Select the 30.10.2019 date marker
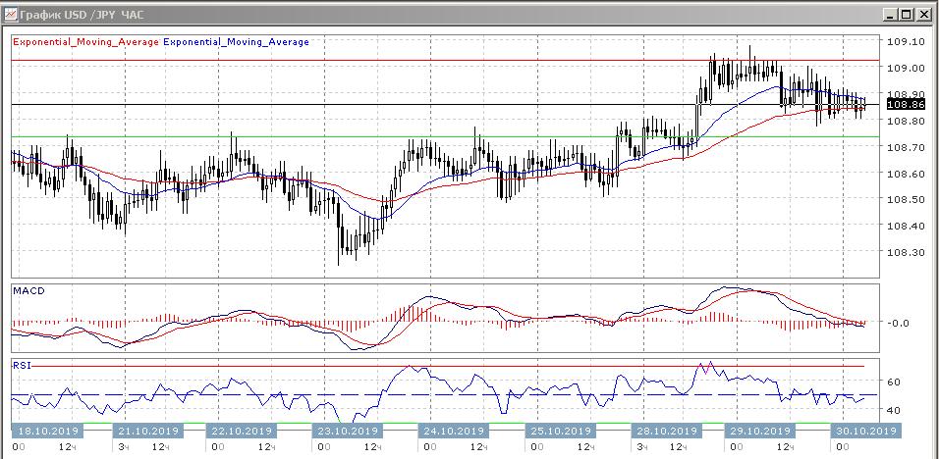 [x=863, y=431]
